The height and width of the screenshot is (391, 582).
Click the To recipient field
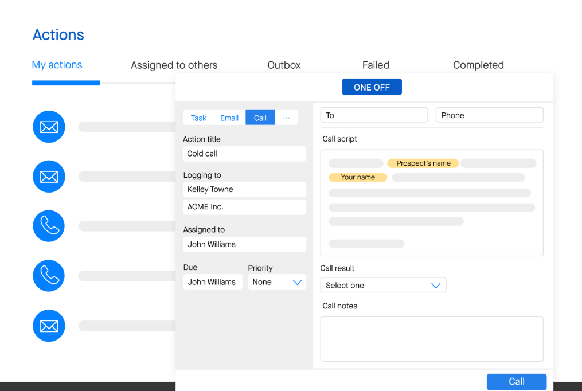374,115
